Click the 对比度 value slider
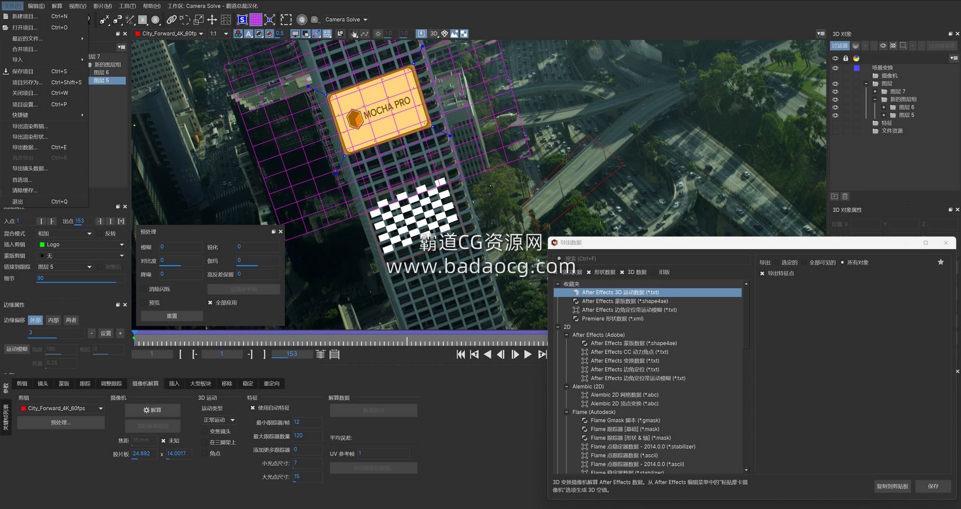Image resolution: width=961 pixels, height=509 pixels. [x=181, y=261]
